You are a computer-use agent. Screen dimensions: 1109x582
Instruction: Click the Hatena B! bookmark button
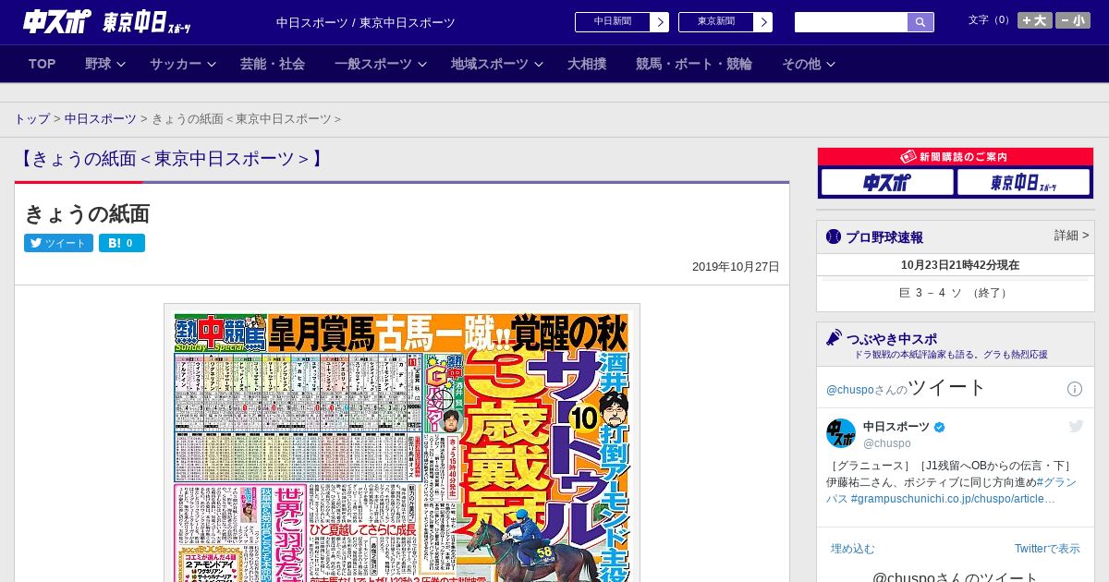coord(122,243)
